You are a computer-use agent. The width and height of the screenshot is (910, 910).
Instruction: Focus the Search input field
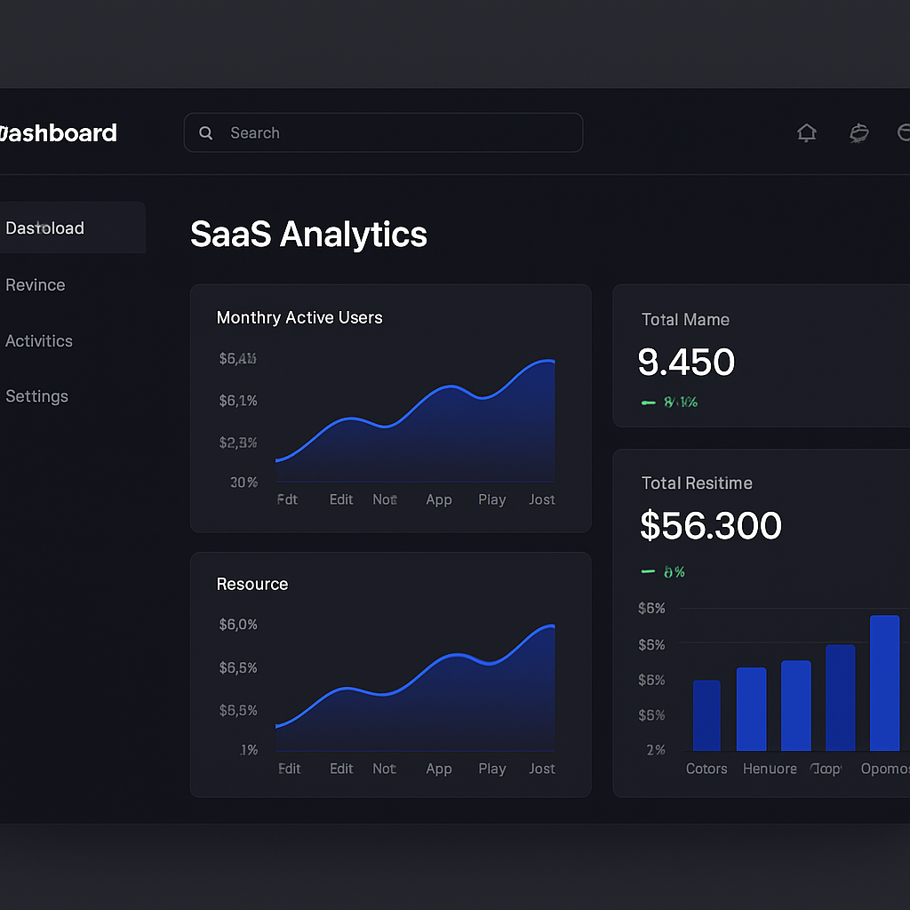(x=383, y=133)
